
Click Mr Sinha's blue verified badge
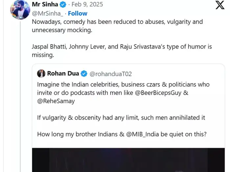point(63,5)
